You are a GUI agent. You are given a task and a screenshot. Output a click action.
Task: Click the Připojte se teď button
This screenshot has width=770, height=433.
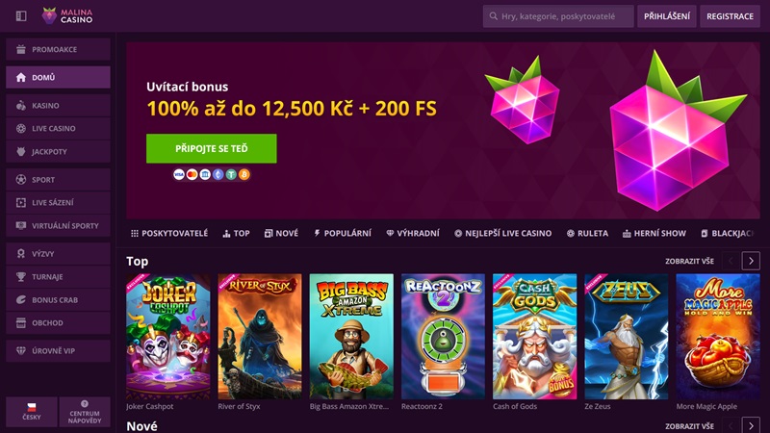pos(211,149)
